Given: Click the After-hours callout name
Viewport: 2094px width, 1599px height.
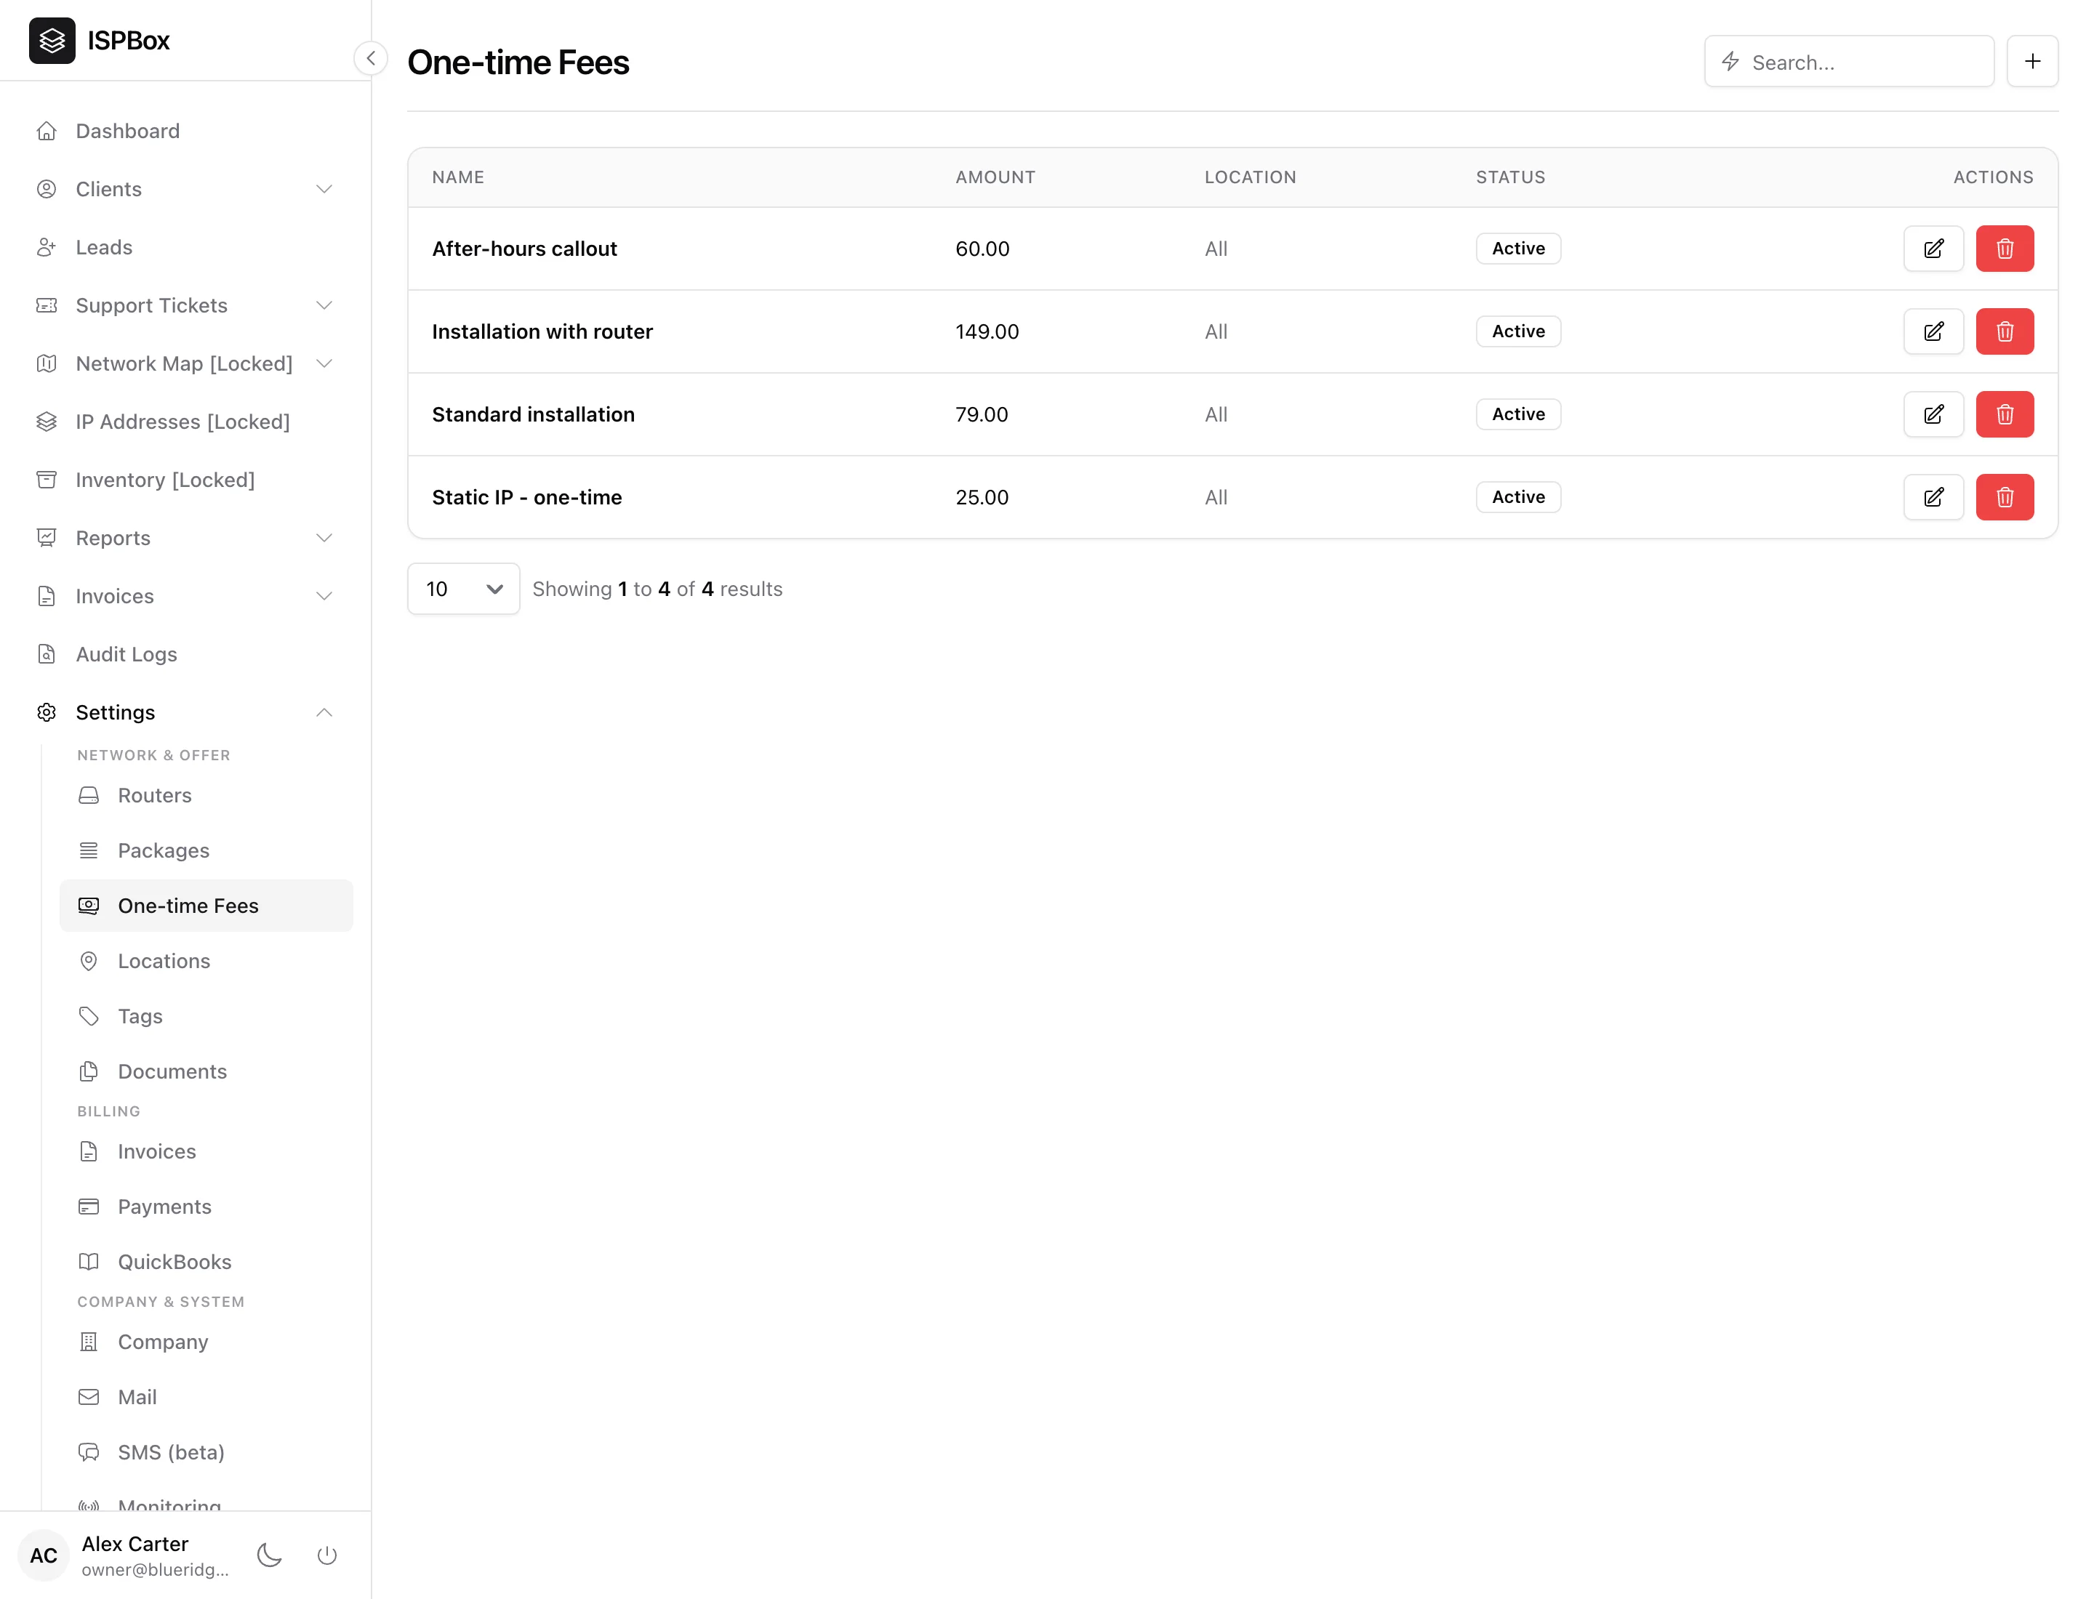Looking at the screenshot, I should pos(525,249).
